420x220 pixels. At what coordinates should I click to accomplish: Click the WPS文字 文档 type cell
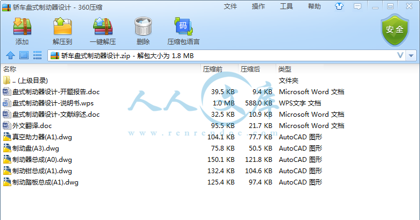(x=300, y=103)
